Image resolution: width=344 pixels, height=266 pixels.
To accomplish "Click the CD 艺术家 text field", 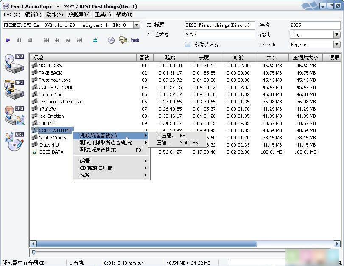I will pyautogui.click(x=220, y=35).
